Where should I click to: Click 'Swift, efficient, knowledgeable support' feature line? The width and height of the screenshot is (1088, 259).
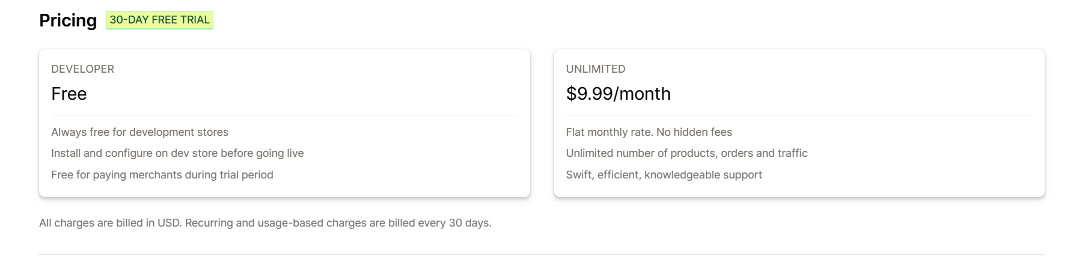664,175
